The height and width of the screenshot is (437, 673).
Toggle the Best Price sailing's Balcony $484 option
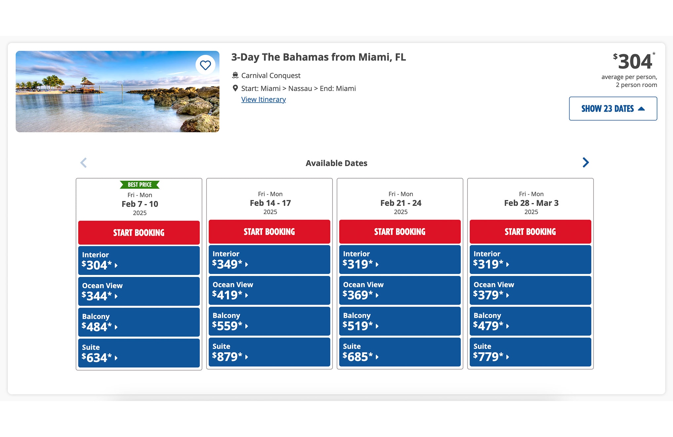(x=139, y=322)
